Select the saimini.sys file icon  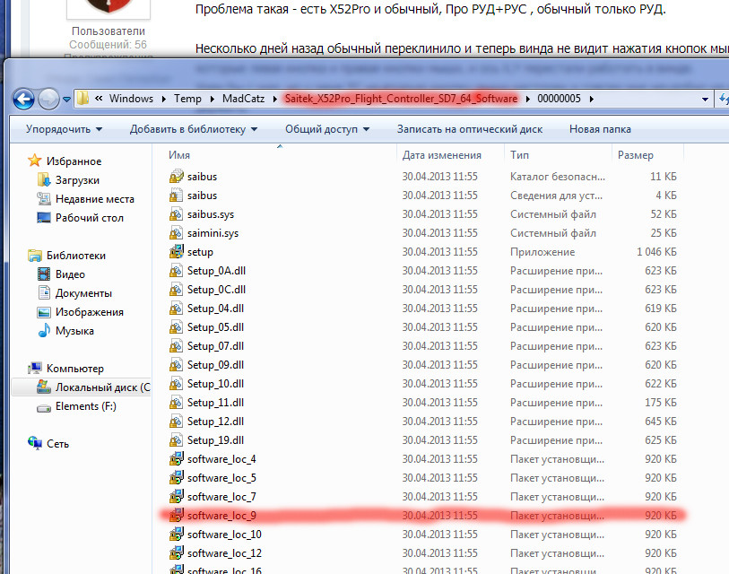click(x=177, y=233)
